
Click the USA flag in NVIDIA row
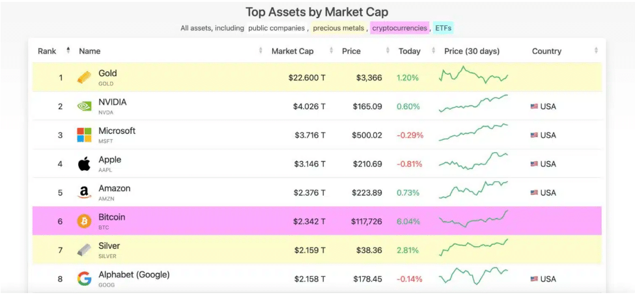[x=534, y=107]
